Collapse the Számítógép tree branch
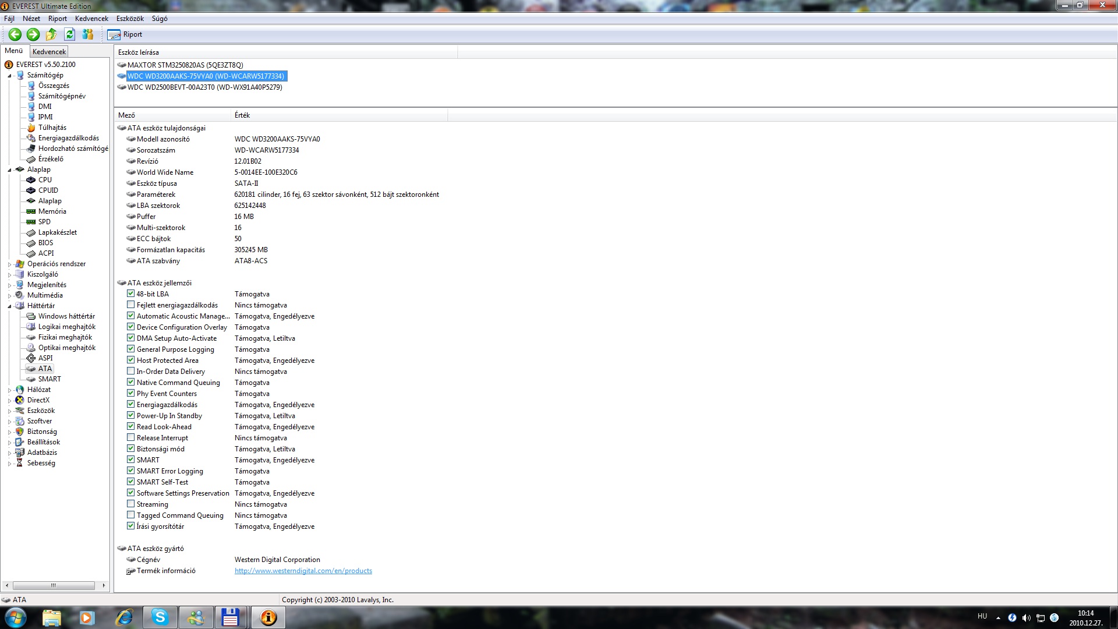This screenshot has width=1118, height=629. [x=9, y=76]
